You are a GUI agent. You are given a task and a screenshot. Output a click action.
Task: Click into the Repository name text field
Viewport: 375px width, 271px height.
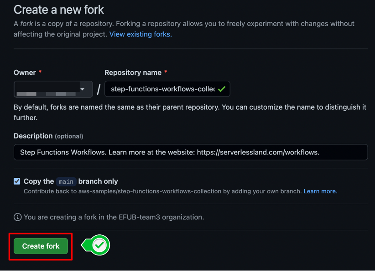point(162,89)
